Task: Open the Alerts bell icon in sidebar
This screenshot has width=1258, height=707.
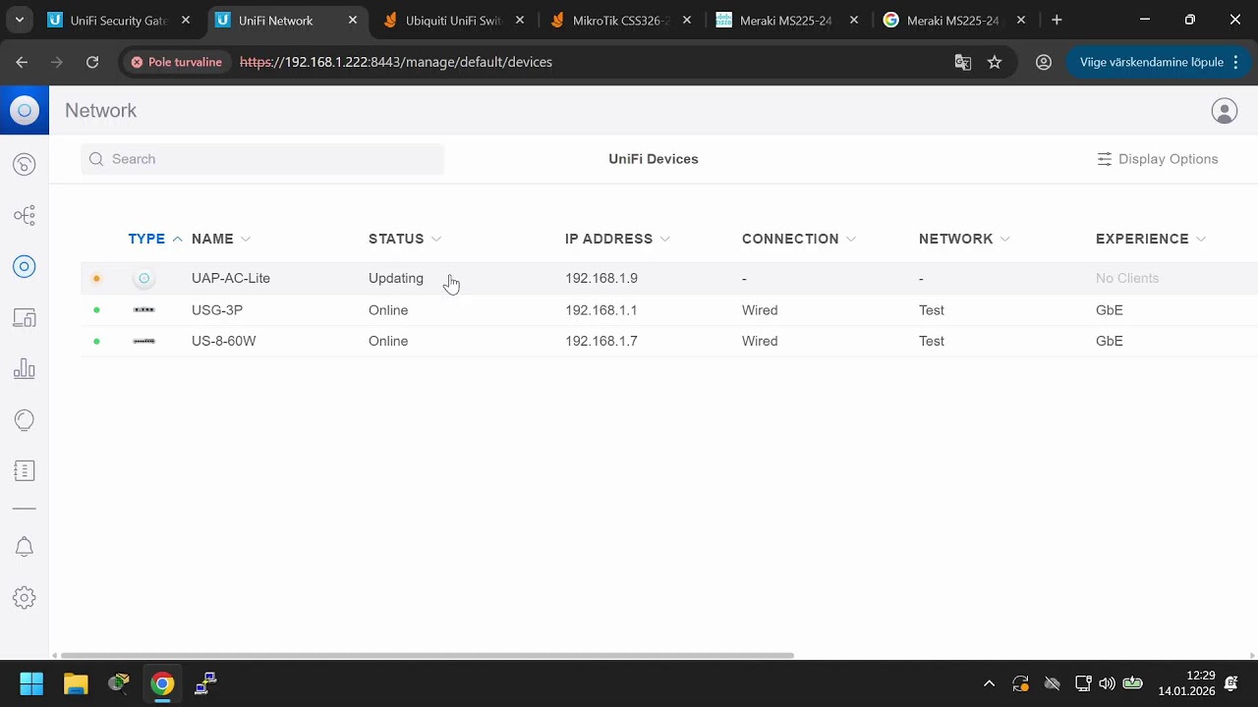Action: pyautogui.click(x=25, y=547)
